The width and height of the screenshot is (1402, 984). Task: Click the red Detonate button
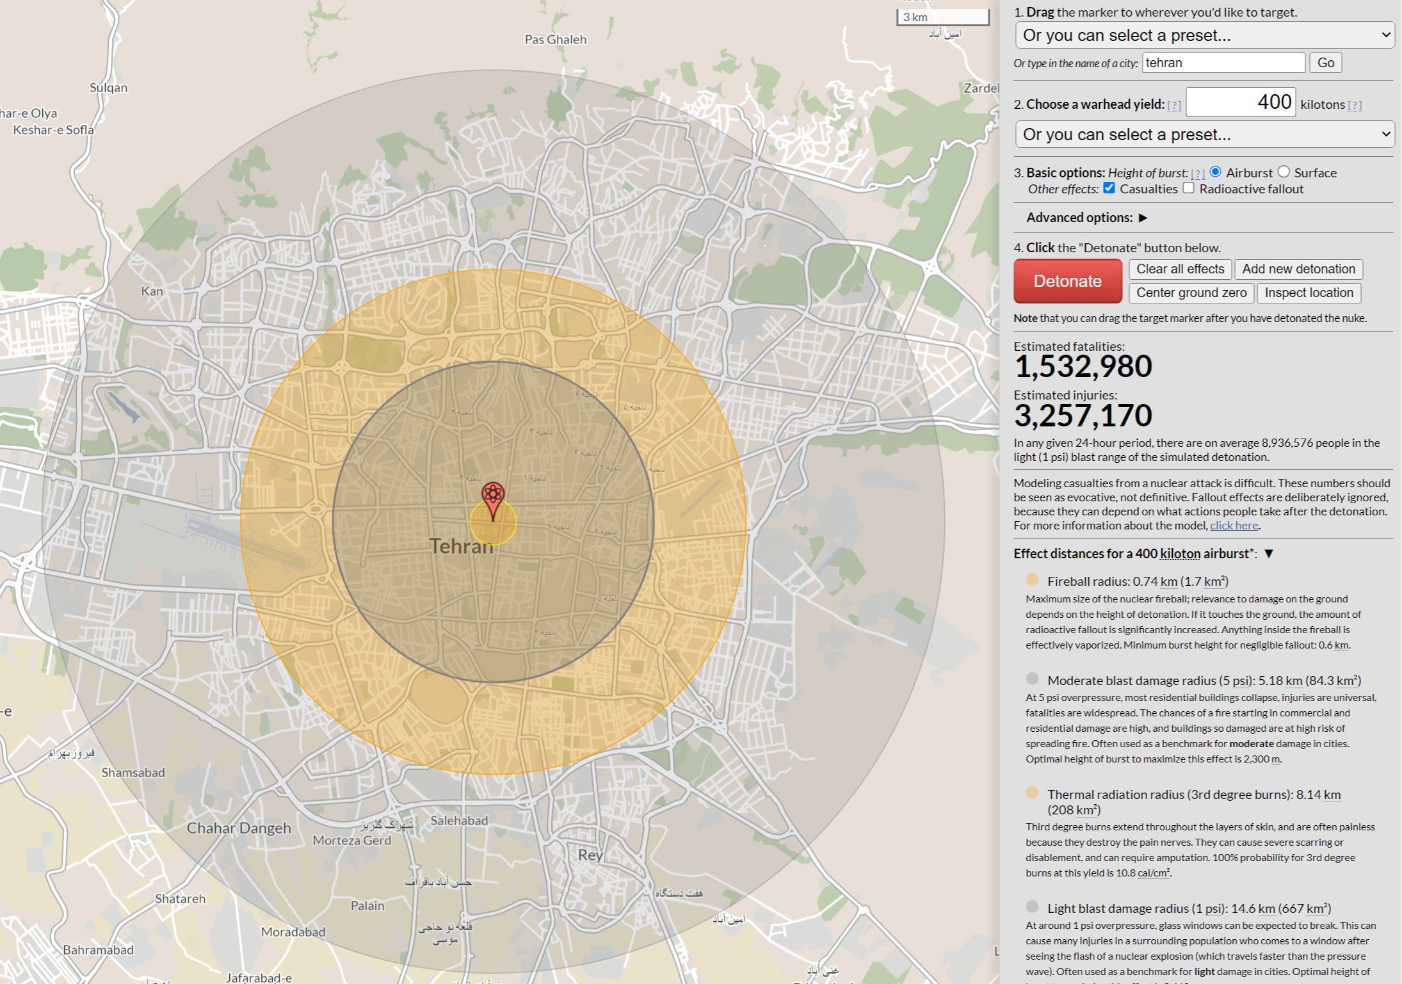(1068, 281)
